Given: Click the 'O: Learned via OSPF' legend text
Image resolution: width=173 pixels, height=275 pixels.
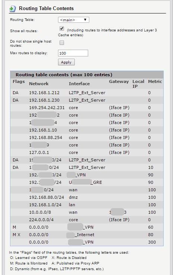Looking at the screenshot, I should pyautogui.click(x=29, y=258).
